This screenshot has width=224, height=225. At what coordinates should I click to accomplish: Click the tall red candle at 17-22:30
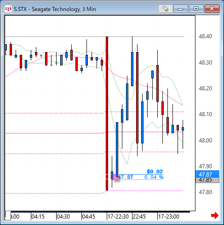(x=107, y=113)
